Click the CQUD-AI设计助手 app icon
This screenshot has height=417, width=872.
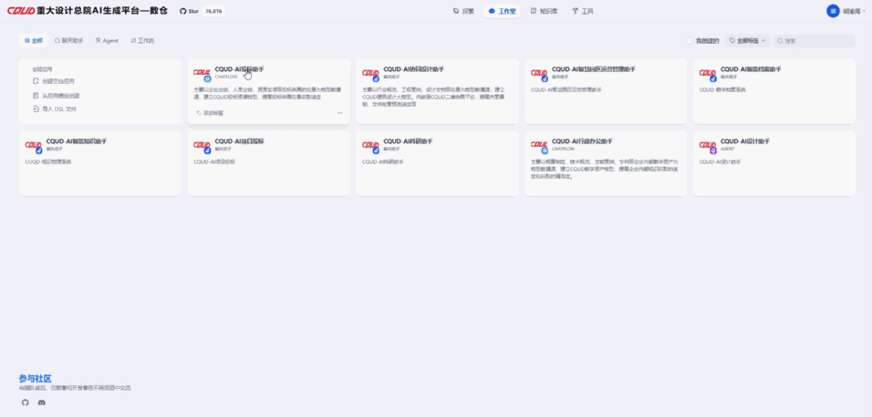click(708, 146)
